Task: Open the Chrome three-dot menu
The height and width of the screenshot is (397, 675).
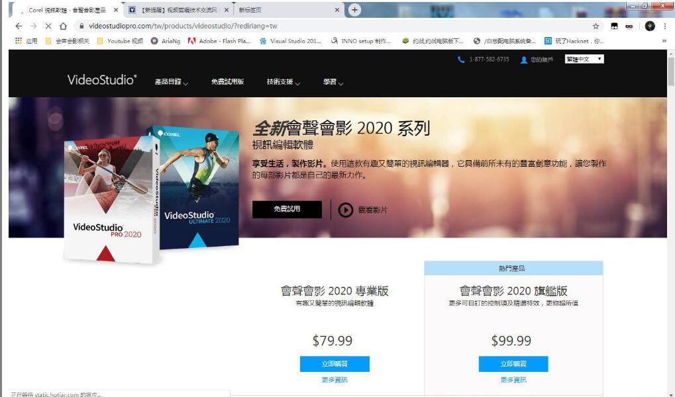Action: pyautogui.click(x=666, y=26)
